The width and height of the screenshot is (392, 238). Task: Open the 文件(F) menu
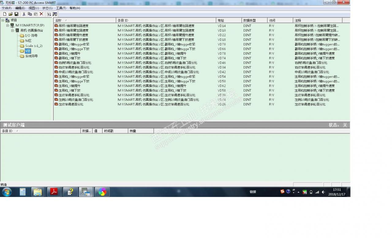point(6,8)
